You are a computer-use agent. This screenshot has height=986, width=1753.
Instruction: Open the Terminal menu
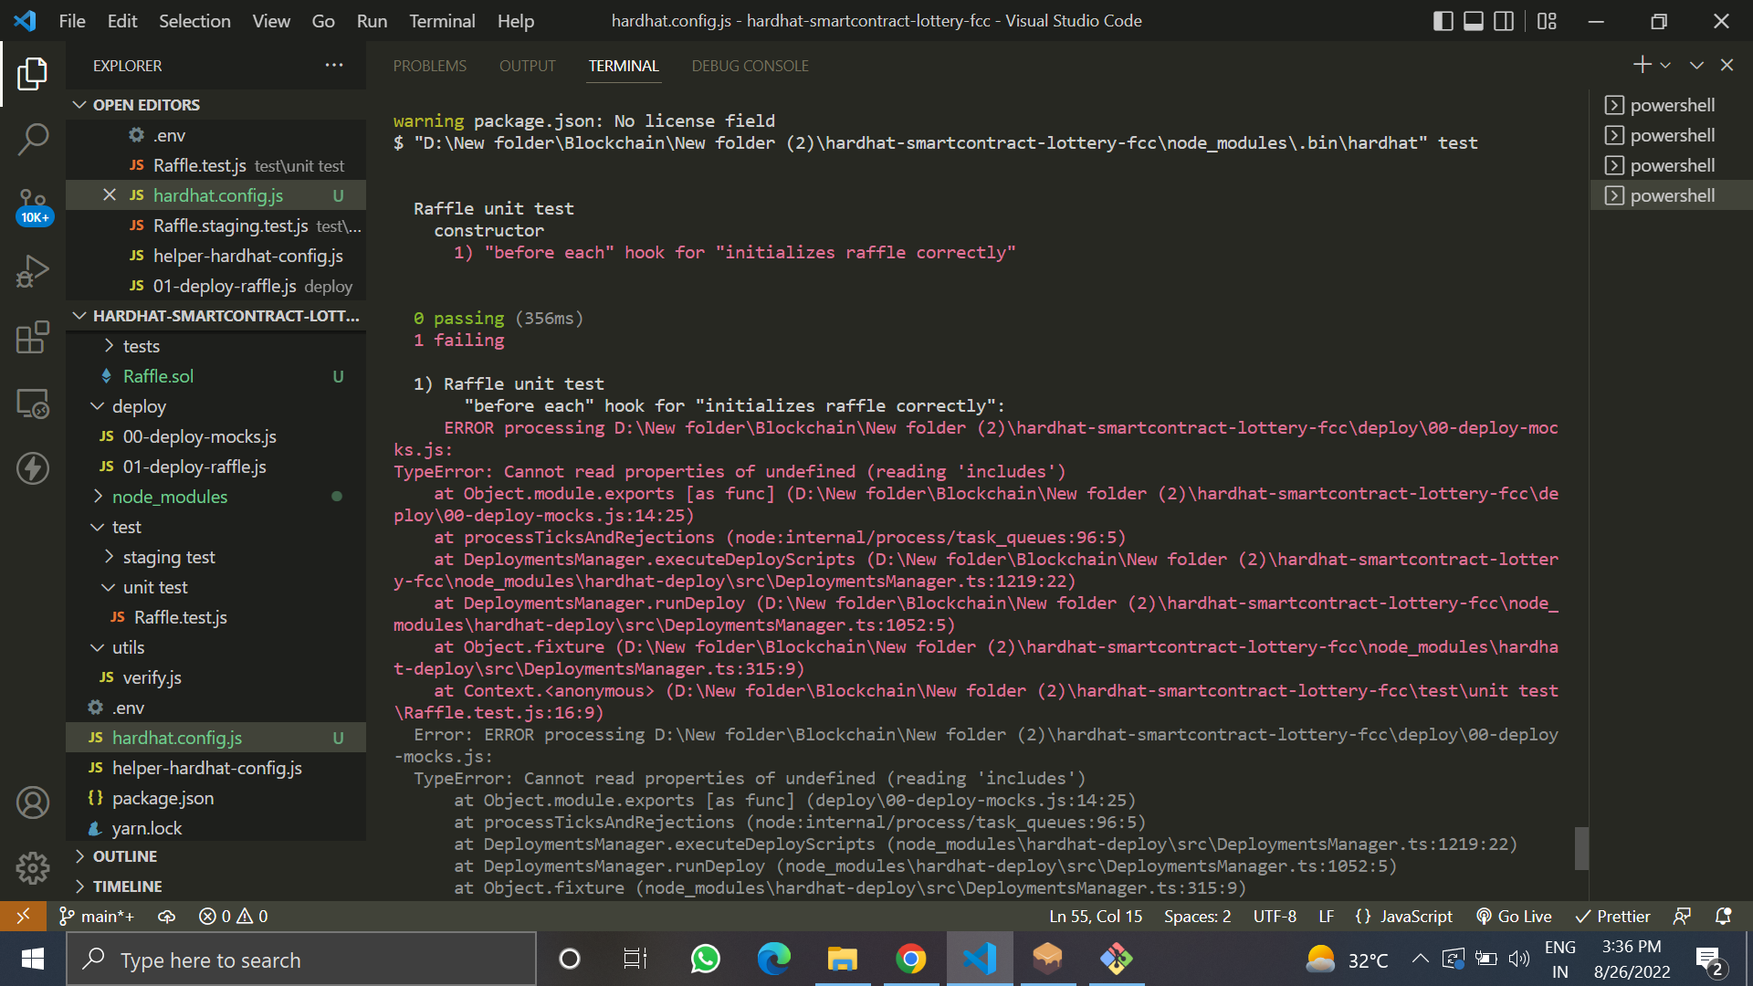[x=442, y=21]
